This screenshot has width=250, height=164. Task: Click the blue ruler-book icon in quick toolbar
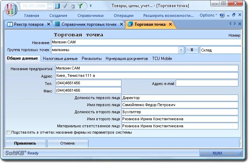coord(57,6)
